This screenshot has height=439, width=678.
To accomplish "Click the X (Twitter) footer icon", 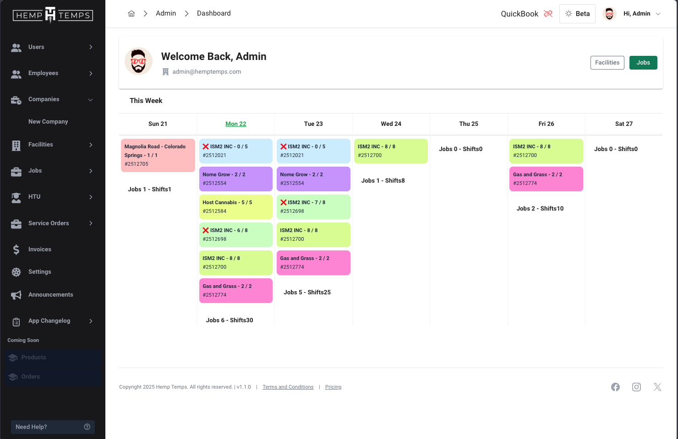I will pyautogui.click(x=657, y=387).
